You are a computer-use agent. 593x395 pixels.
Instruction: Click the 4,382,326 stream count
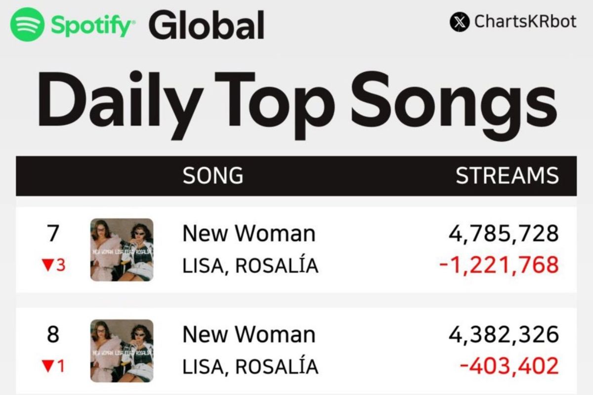pyautogui.click(x=504, y=335)
